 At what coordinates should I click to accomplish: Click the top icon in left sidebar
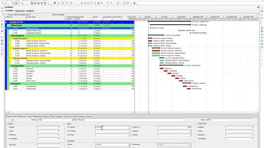(x=2, y=8)
